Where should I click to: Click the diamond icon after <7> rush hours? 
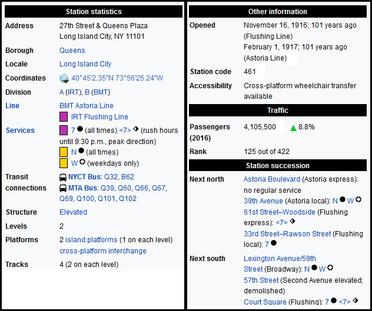coord(137,130)
